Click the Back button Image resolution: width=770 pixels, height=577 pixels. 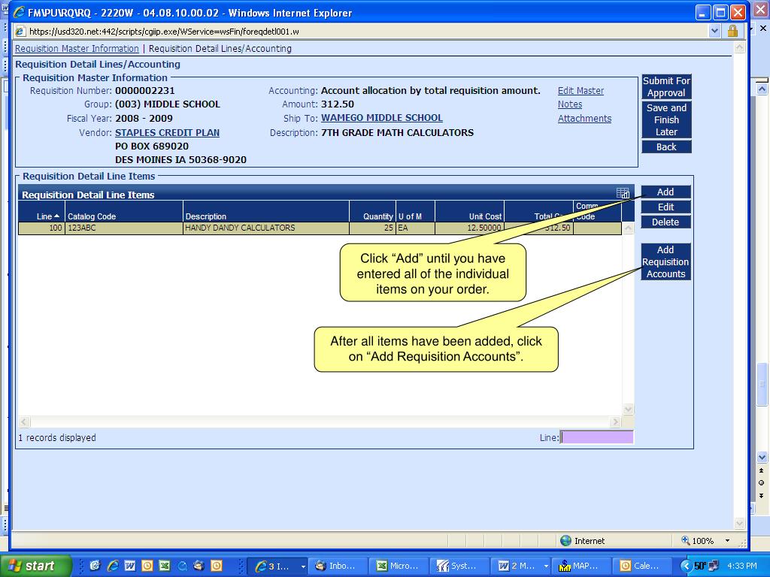coord(666,147)
